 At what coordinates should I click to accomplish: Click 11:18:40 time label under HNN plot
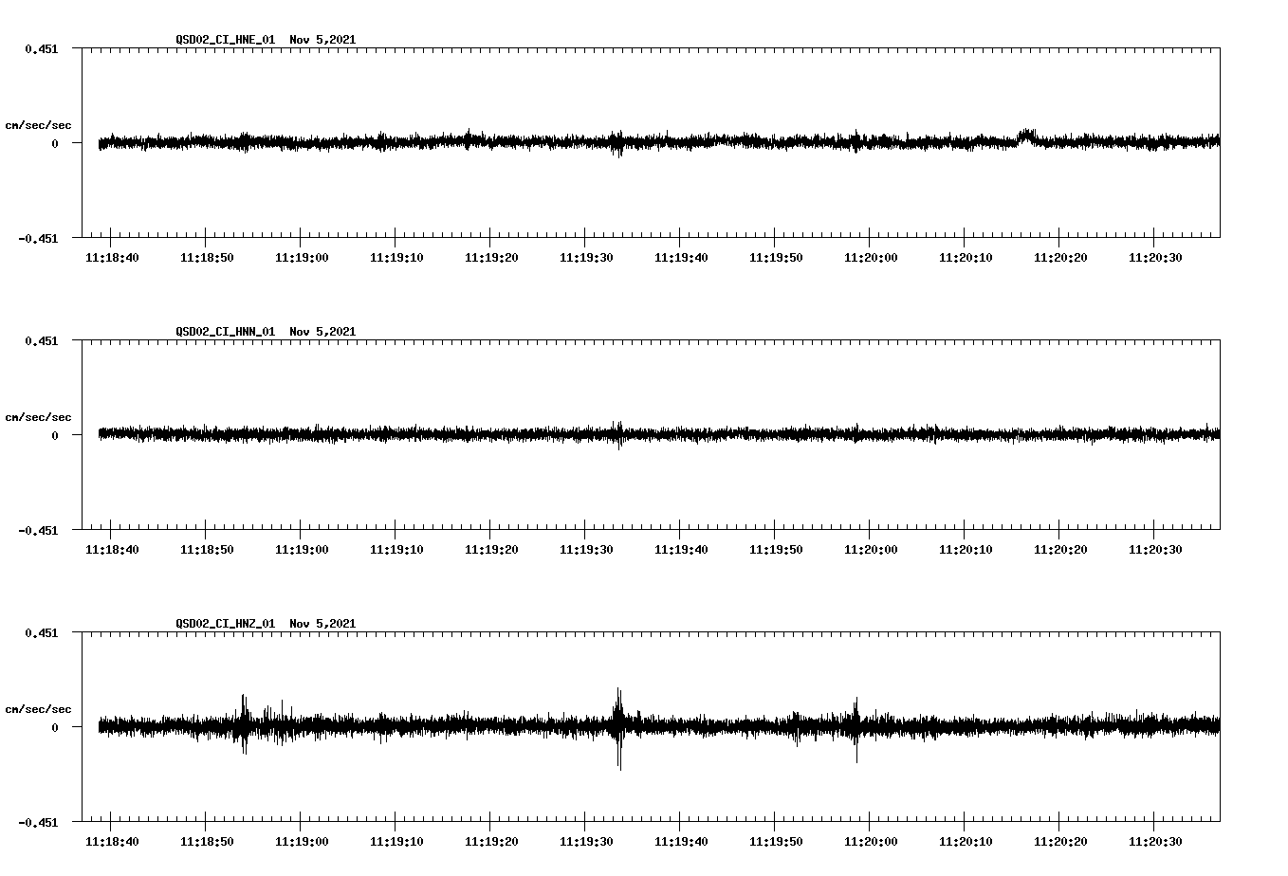click(112, 550)
